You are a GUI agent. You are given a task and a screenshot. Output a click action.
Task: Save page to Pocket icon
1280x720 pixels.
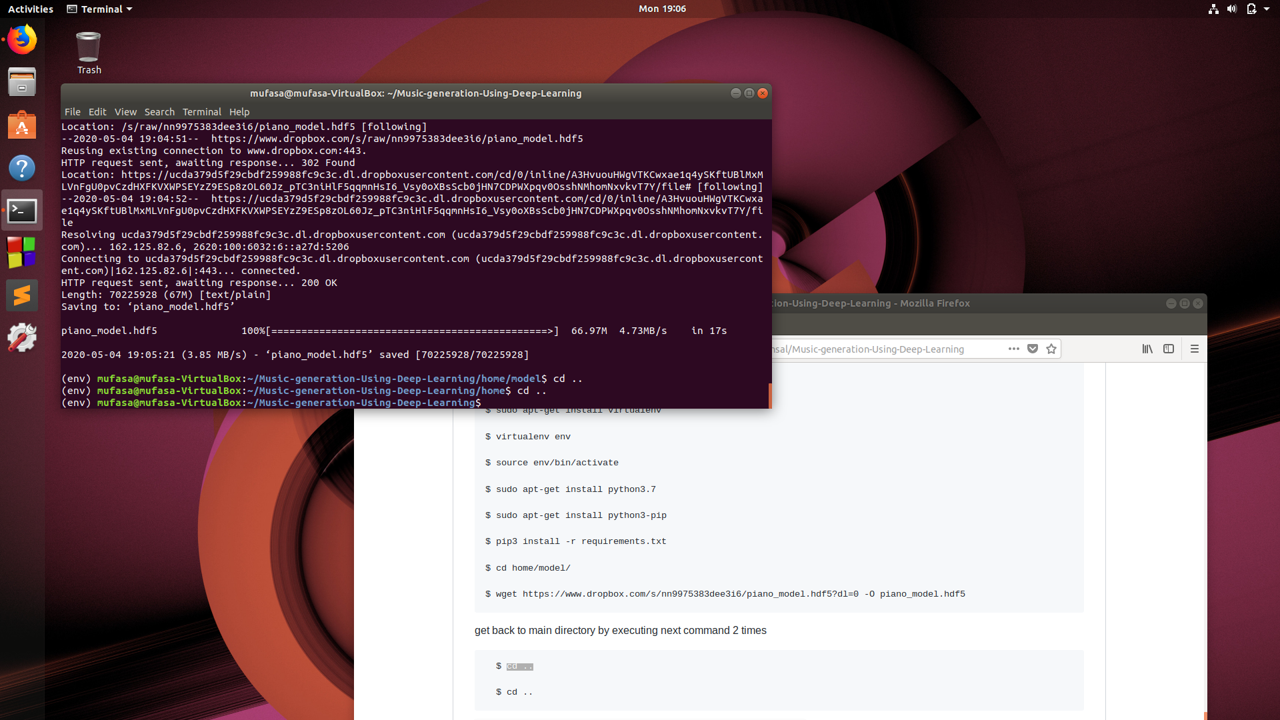[x=1033, y=349]
